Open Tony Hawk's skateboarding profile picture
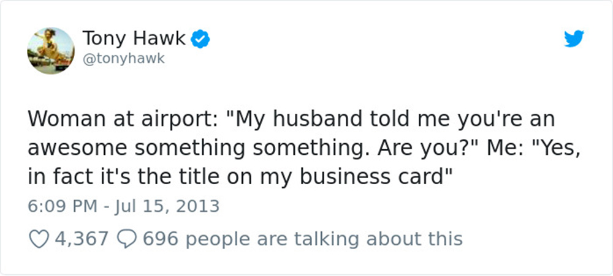The width and height of the screenshot is (613, 276). [x=51, y=51]
